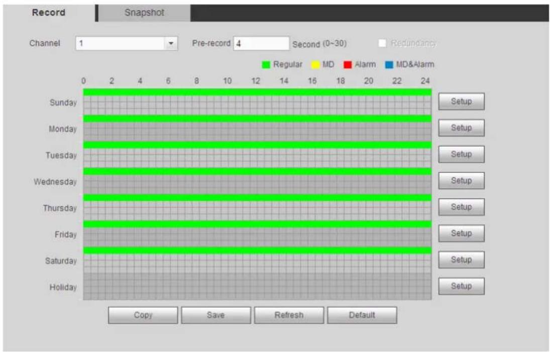
Task: Click Tuesday's green regular recording bar
Action: (258, 145)
